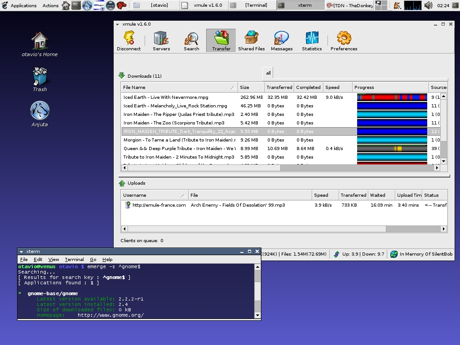Image resolution: width=460 pixels, height=345 pixels.
Task: Click the MPlayer launcher in top panel
Action: coord(99,5)
